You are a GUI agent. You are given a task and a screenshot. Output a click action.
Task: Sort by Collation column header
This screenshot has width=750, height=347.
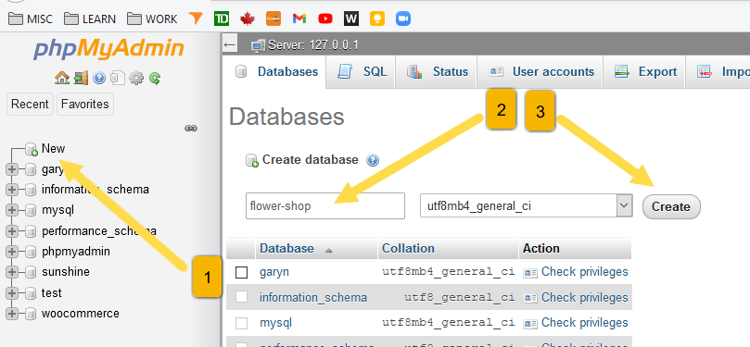tap(408, 249)
